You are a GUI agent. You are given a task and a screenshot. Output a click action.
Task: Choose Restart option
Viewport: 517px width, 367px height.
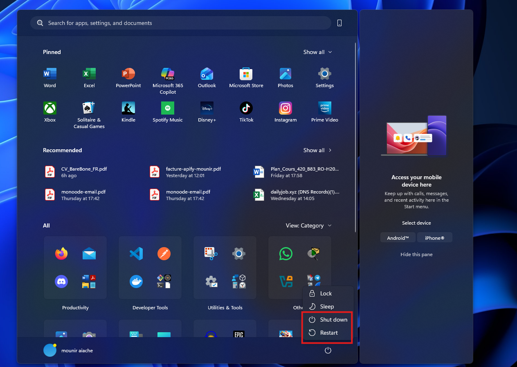click(x=328, y=333)
